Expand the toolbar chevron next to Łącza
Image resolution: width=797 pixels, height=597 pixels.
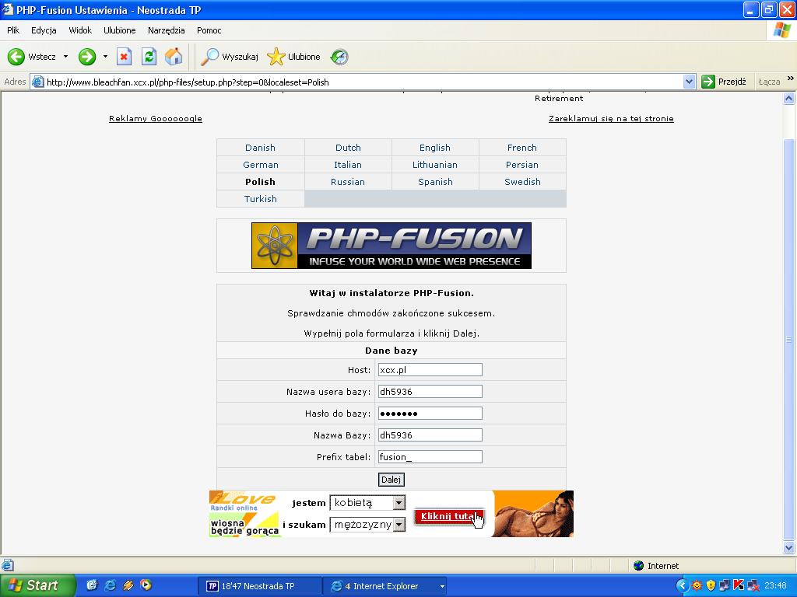click(x=791, y=79)
